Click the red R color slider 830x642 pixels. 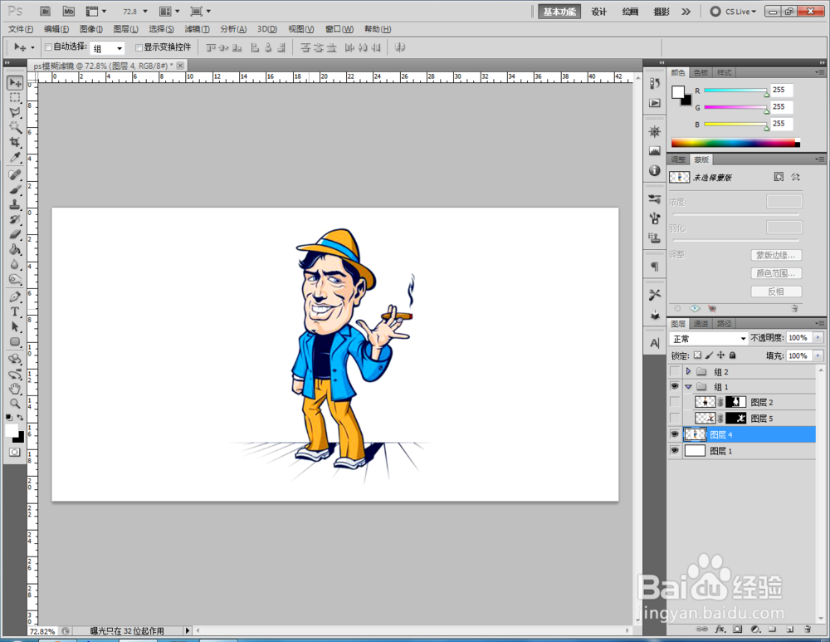pos(735,91)
